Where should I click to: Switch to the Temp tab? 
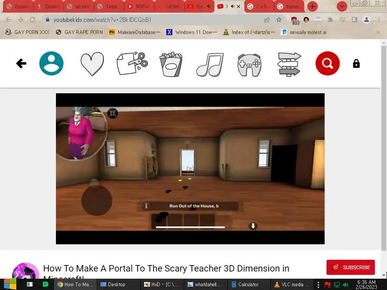(x=109, y=7)
